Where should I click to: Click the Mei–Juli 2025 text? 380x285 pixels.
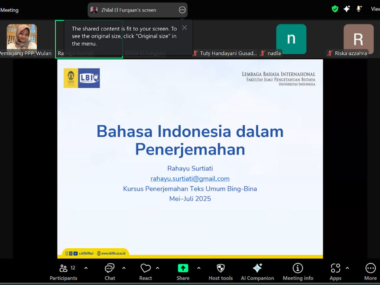(x=190, y=199)
